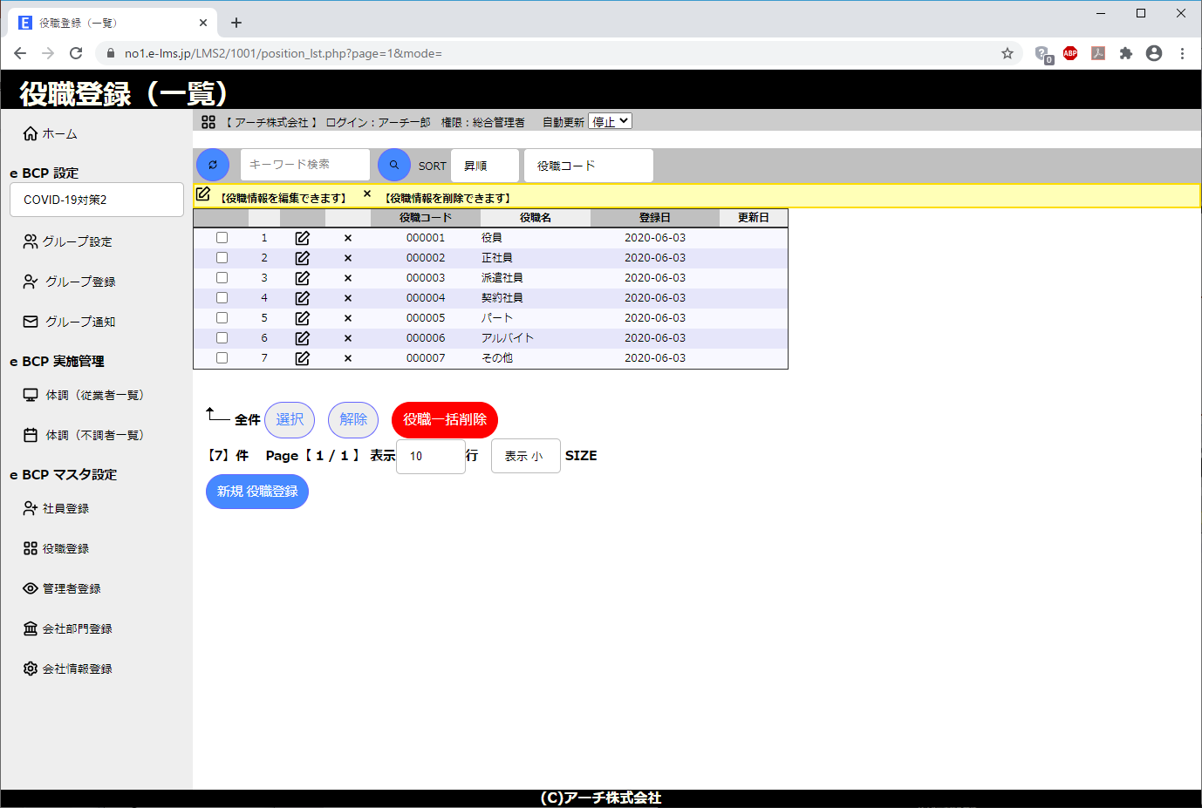
Task: Delete the 正社員 row using X icon
Action: coord(348,258)
